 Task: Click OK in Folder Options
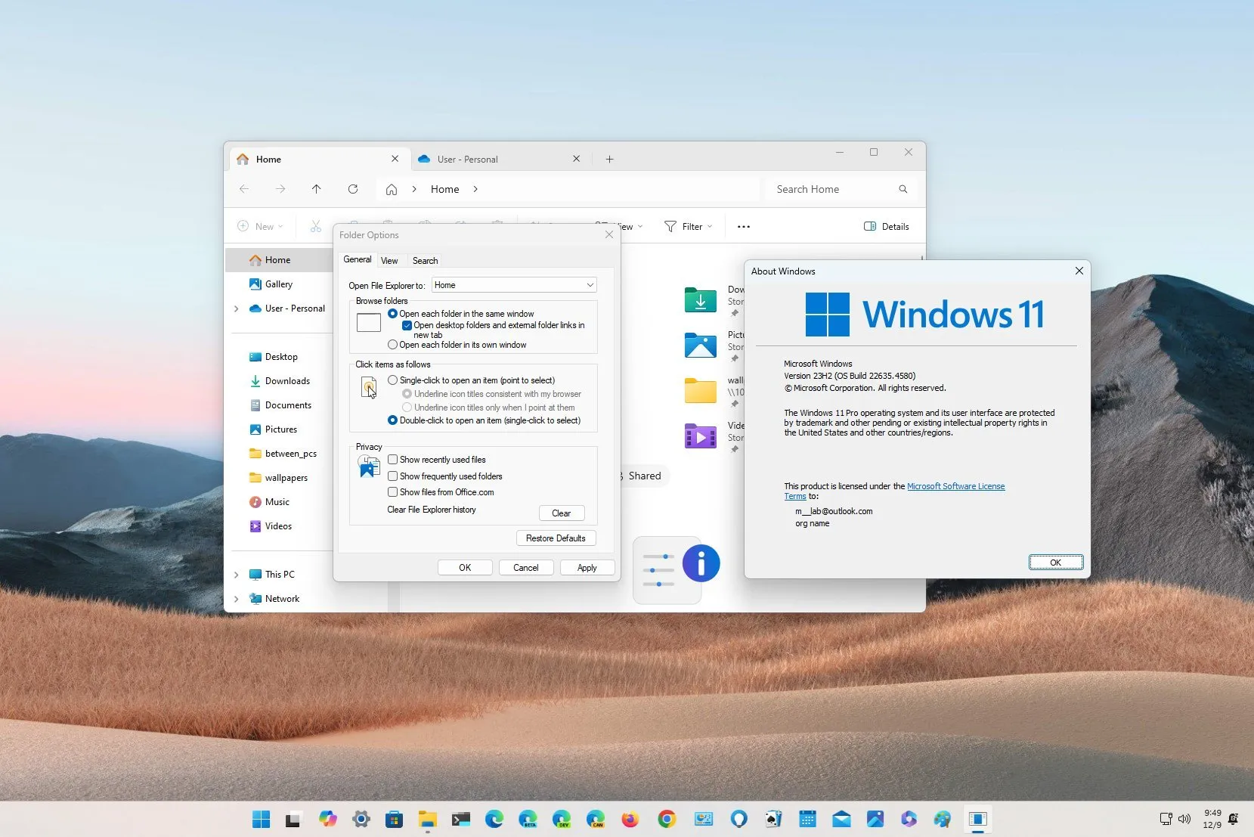[x=465, y=568]
